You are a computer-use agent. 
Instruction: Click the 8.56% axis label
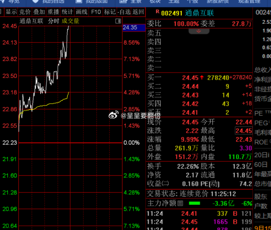132,43
